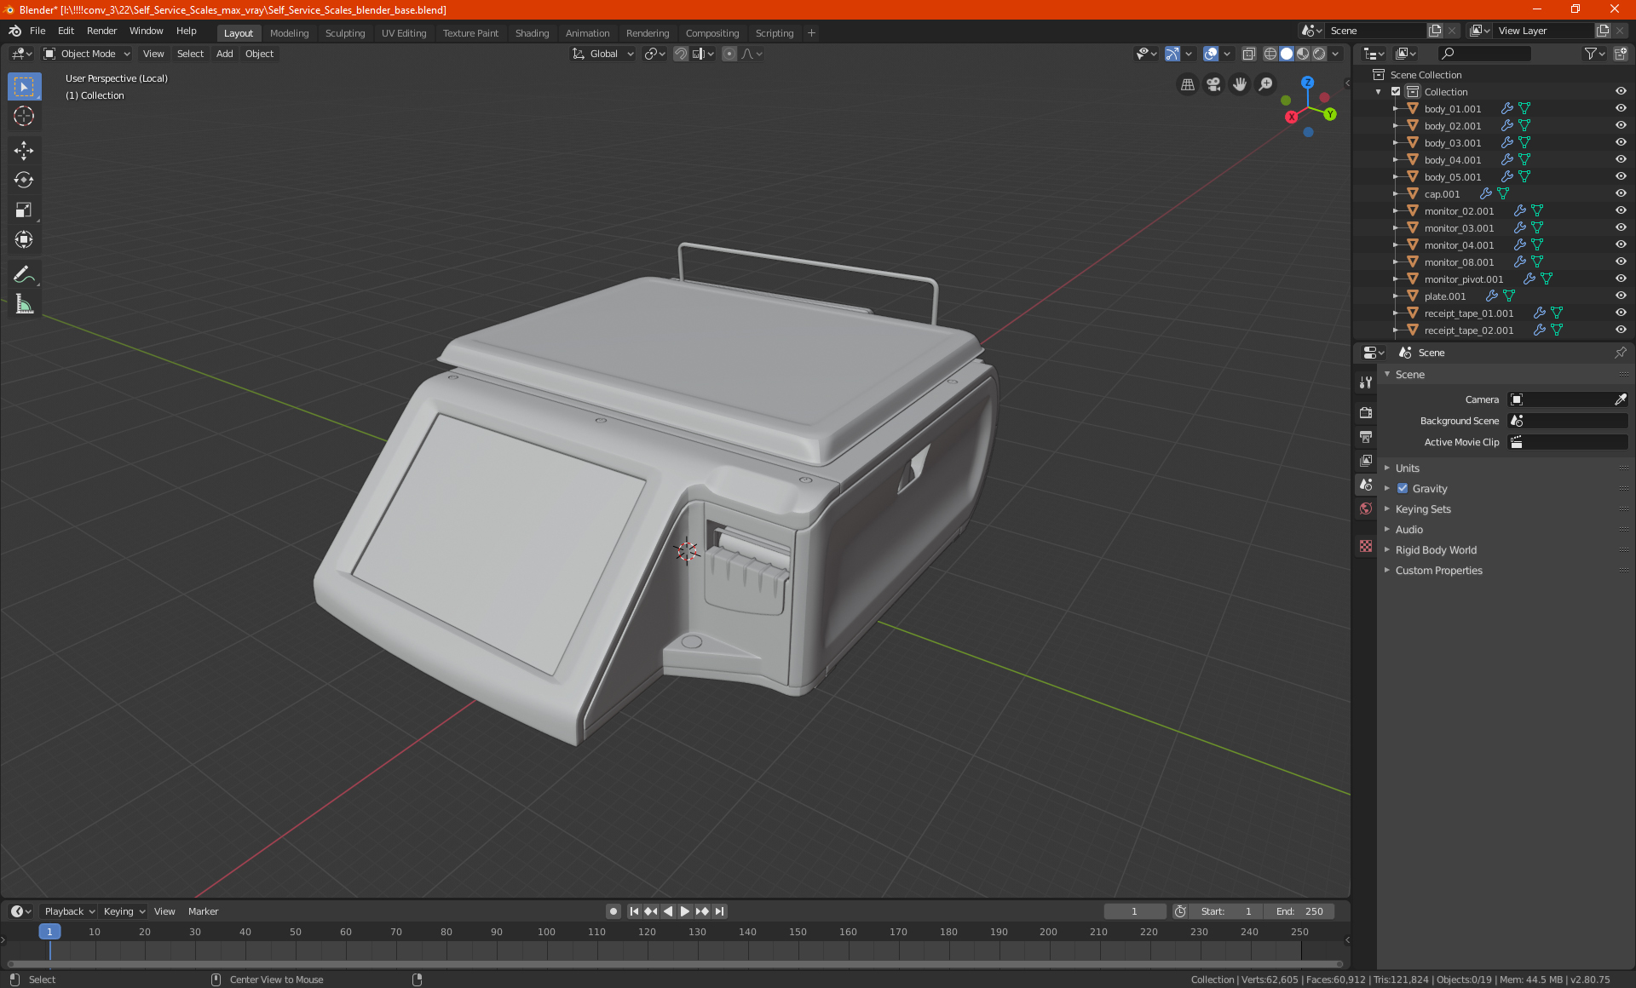This screenshot has width=1636, height=988.
Task: Pick the Rotate tool
Action: (24, 181)
